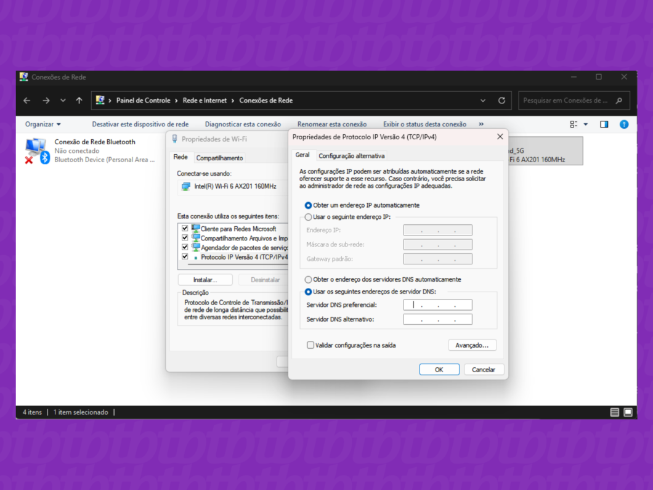The width and height of the screenshot is (653, 490).
Task: Switch to Compartilhamento tab
Action: click(x=219, y=158)
